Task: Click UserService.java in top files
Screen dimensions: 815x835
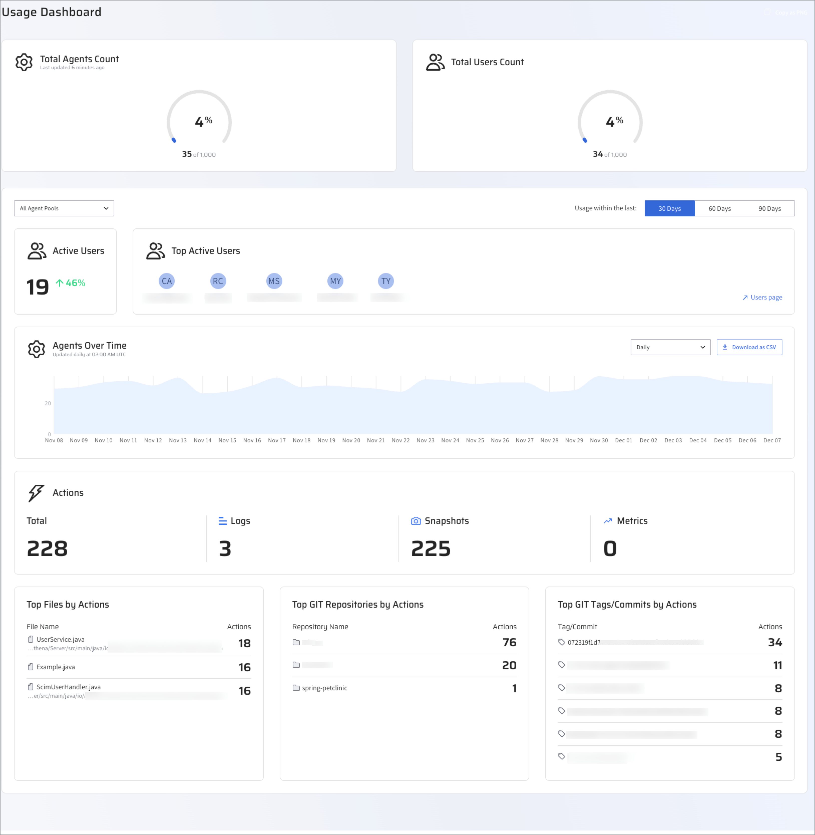Action: pyautogui.click(x=60, y=639)
